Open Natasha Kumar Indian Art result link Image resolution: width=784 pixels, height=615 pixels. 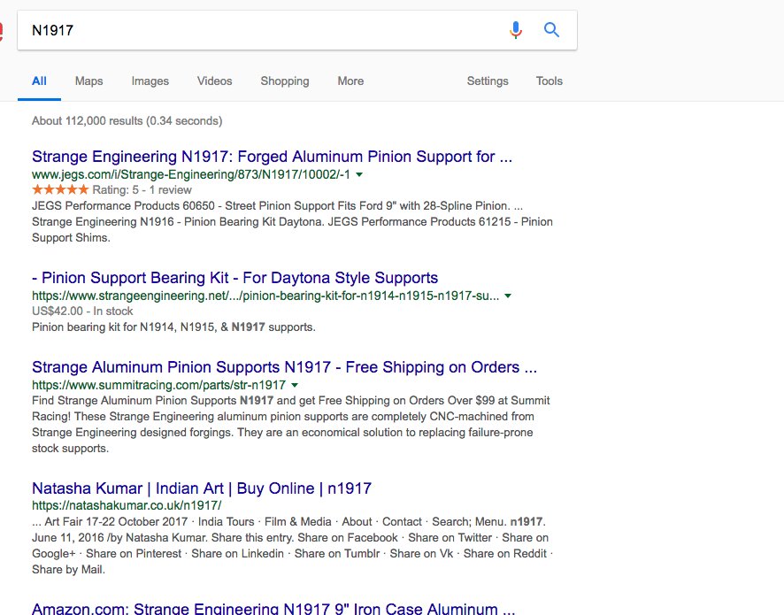[202, 488]
